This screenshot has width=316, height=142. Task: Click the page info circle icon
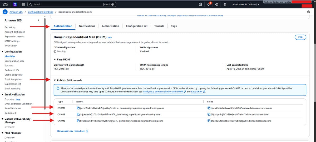tap(308, 12)
